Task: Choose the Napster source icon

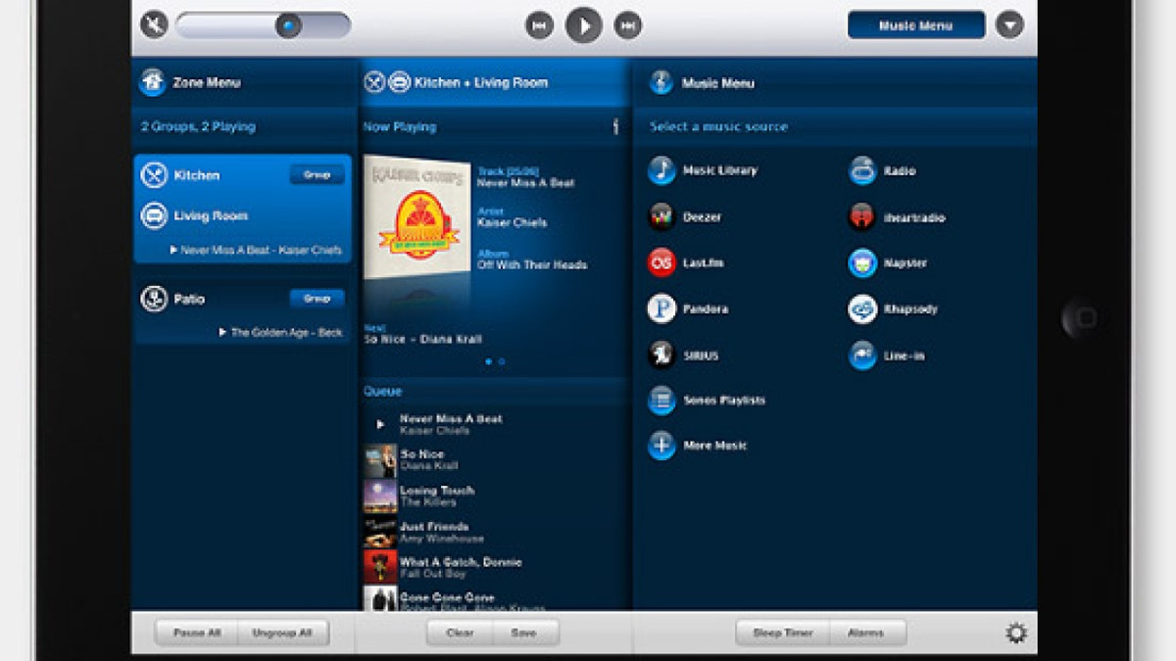Action: [862, 263]
